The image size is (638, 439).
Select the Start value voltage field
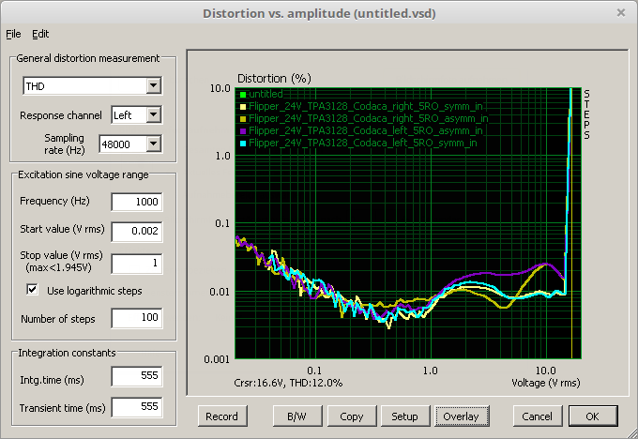(136, 231)
